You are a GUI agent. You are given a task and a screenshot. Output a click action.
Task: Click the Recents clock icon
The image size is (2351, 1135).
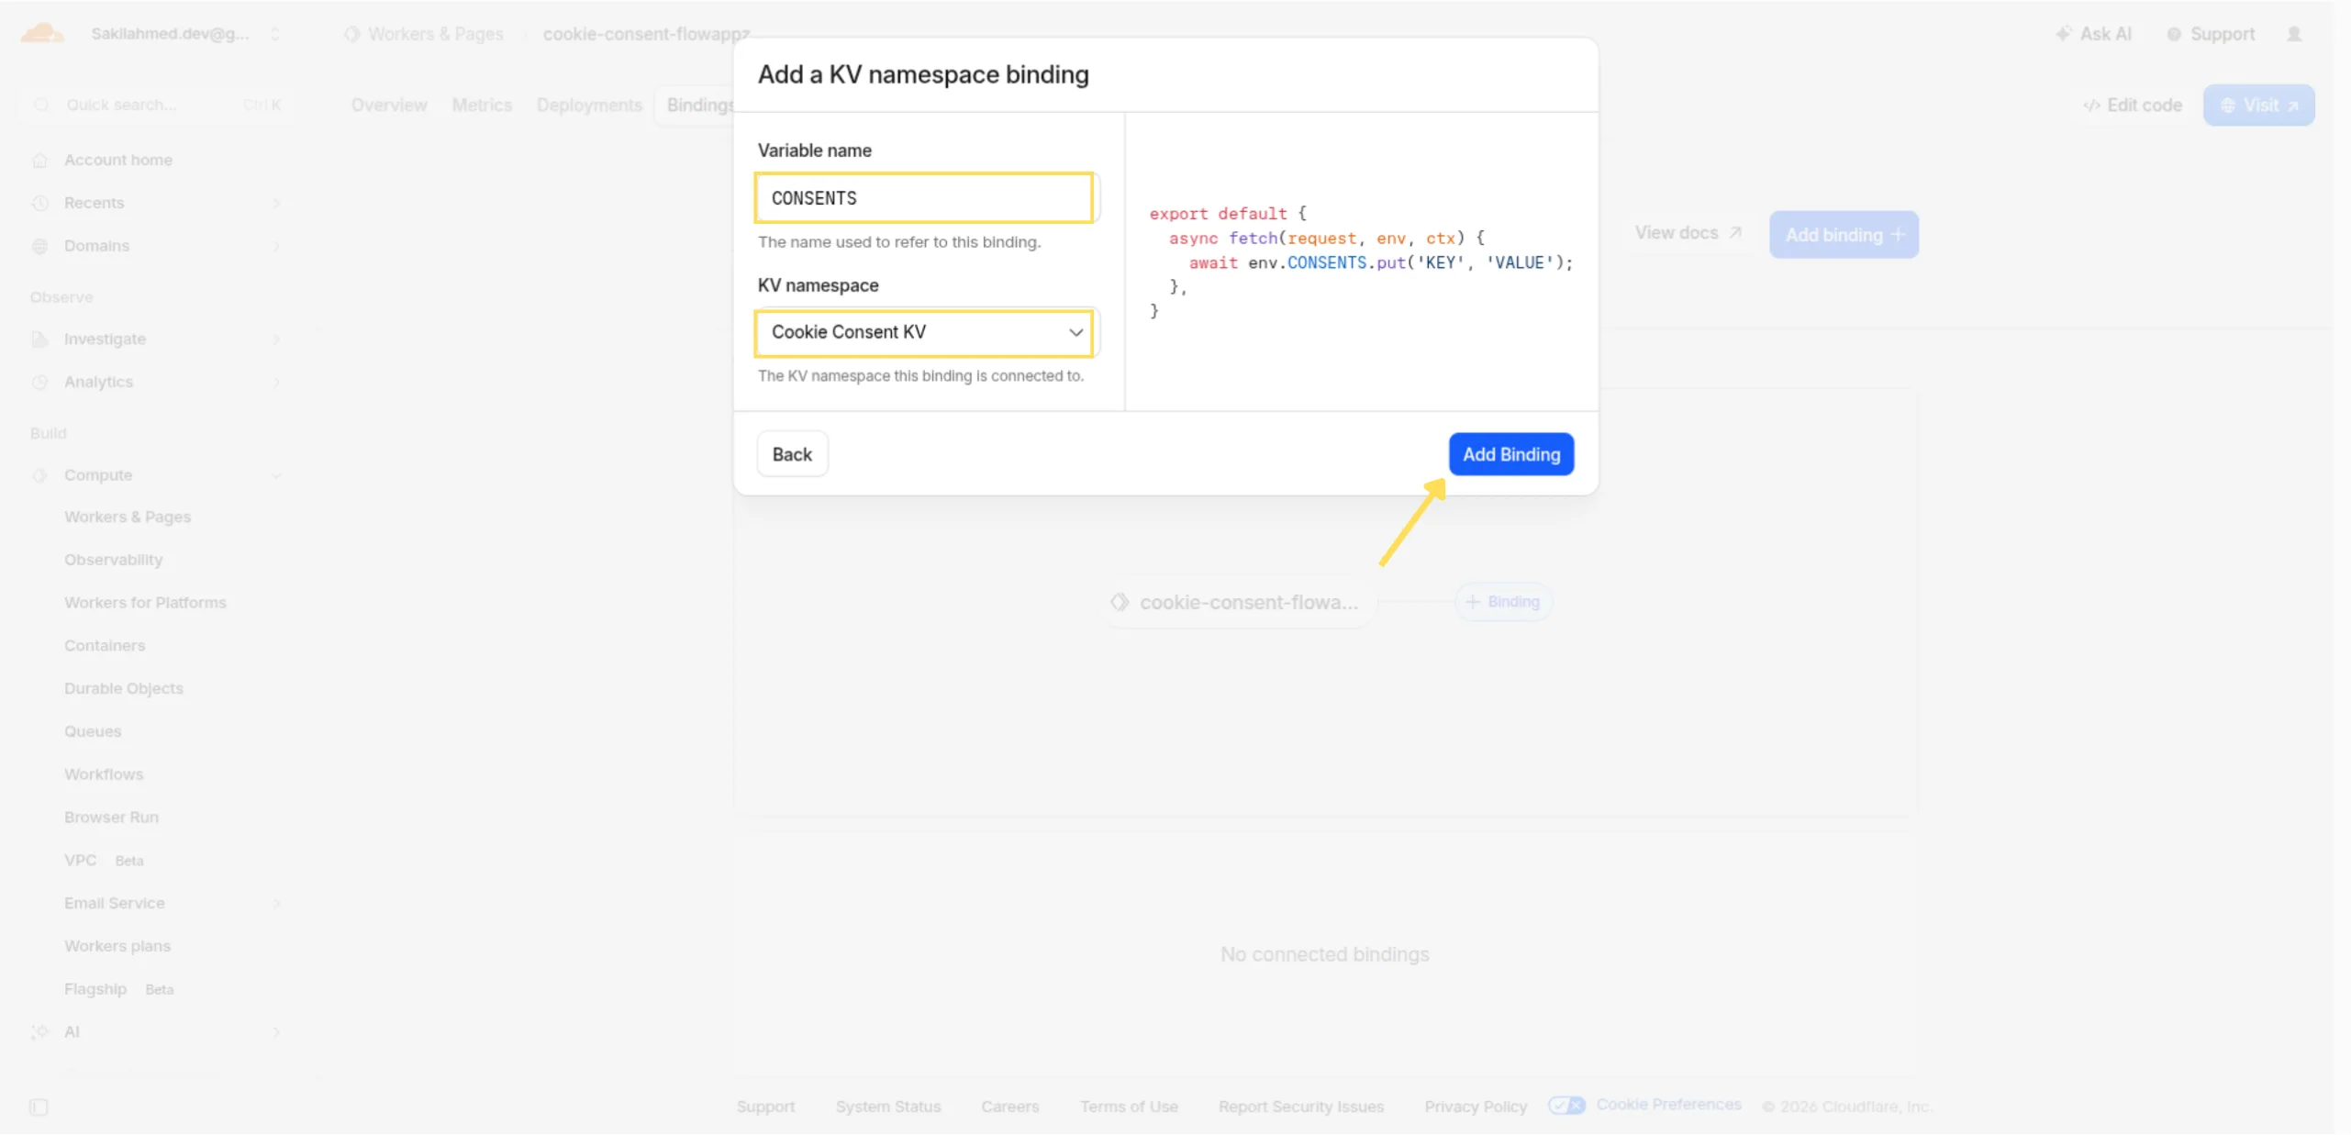(39, 203)
